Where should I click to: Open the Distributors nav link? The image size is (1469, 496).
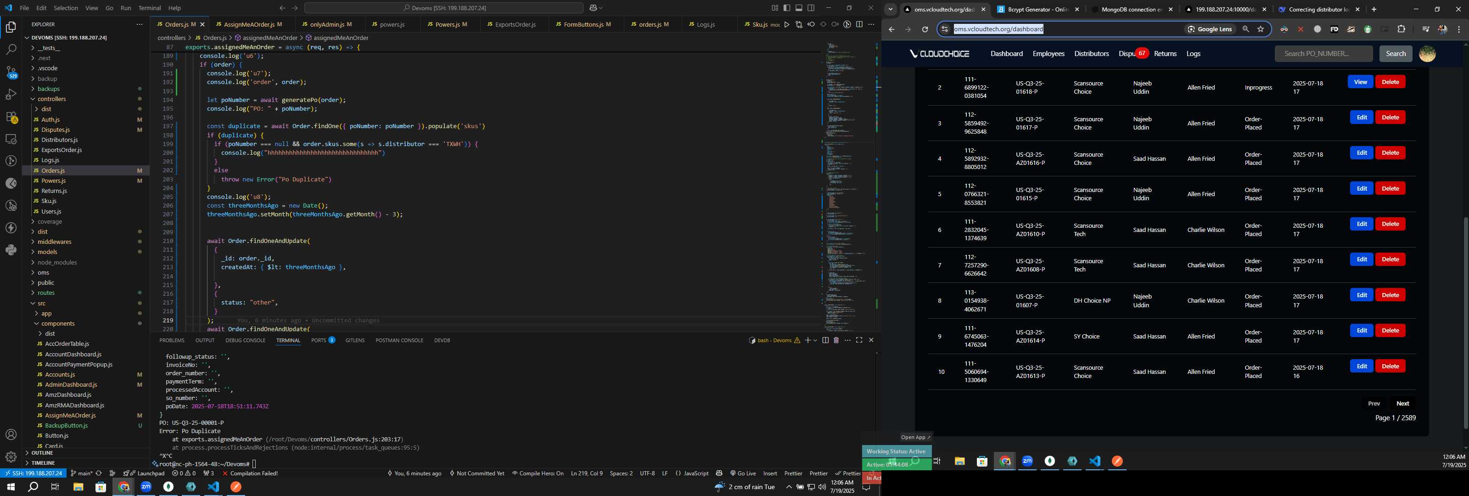click(1091, 54)
